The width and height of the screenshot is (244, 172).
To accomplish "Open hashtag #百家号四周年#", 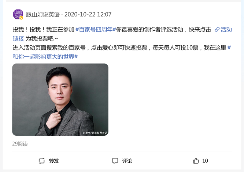I will pos(96,30).
